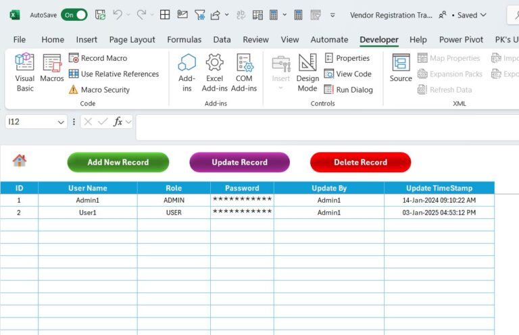519x335 pixels.
Task: Click the Name Box showing I12
Action: click(30, 122)
